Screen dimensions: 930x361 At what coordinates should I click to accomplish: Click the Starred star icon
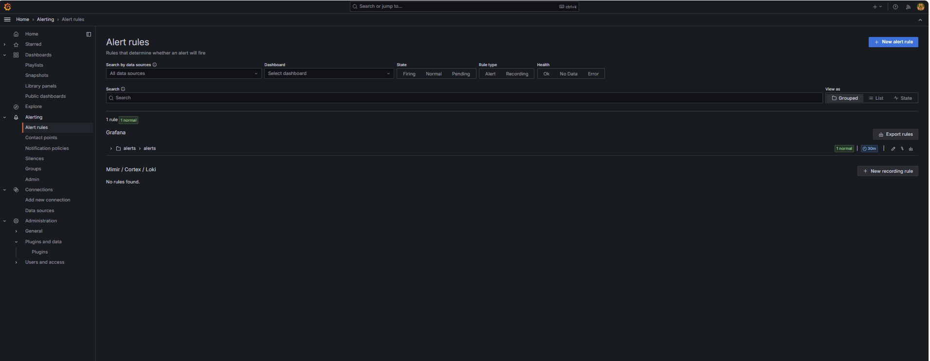point(16,44)
